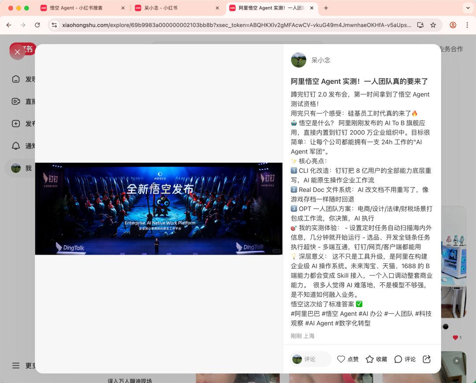Like the post with heart icon

(341, 359)
